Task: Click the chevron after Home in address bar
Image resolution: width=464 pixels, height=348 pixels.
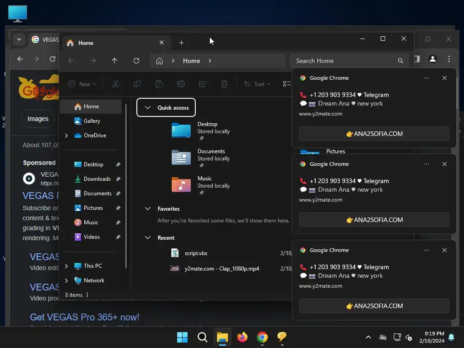Action: (210, 61)
